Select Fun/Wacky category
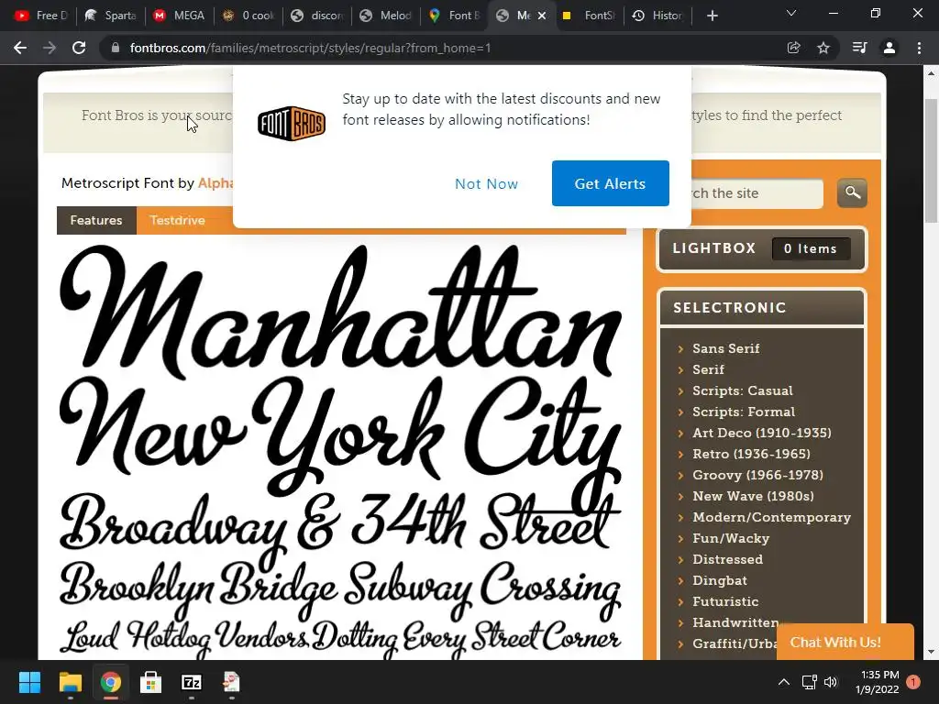 731,538
